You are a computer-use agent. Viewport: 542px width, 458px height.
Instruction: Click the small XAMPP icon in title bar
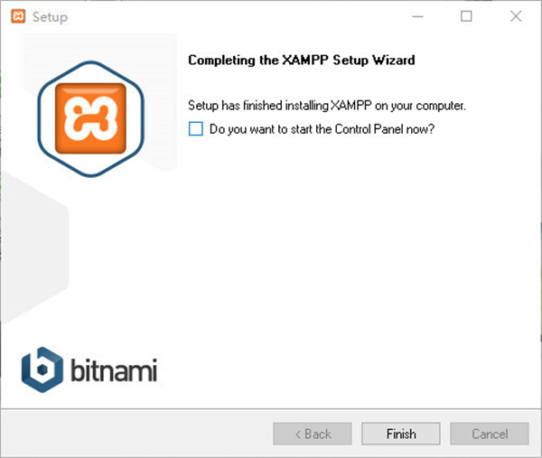(16, 16)
